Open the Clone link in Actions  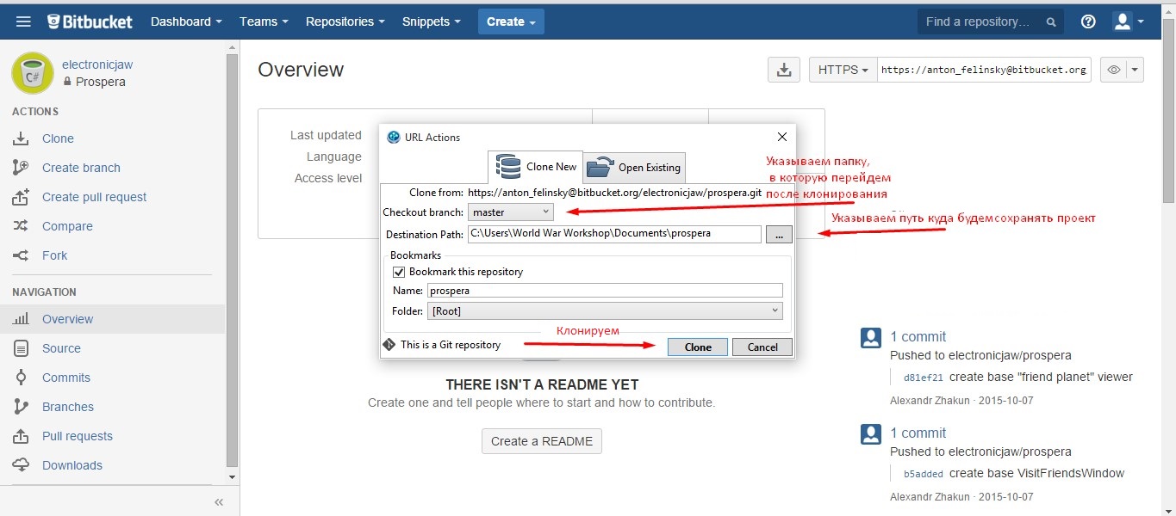point(58,138)
